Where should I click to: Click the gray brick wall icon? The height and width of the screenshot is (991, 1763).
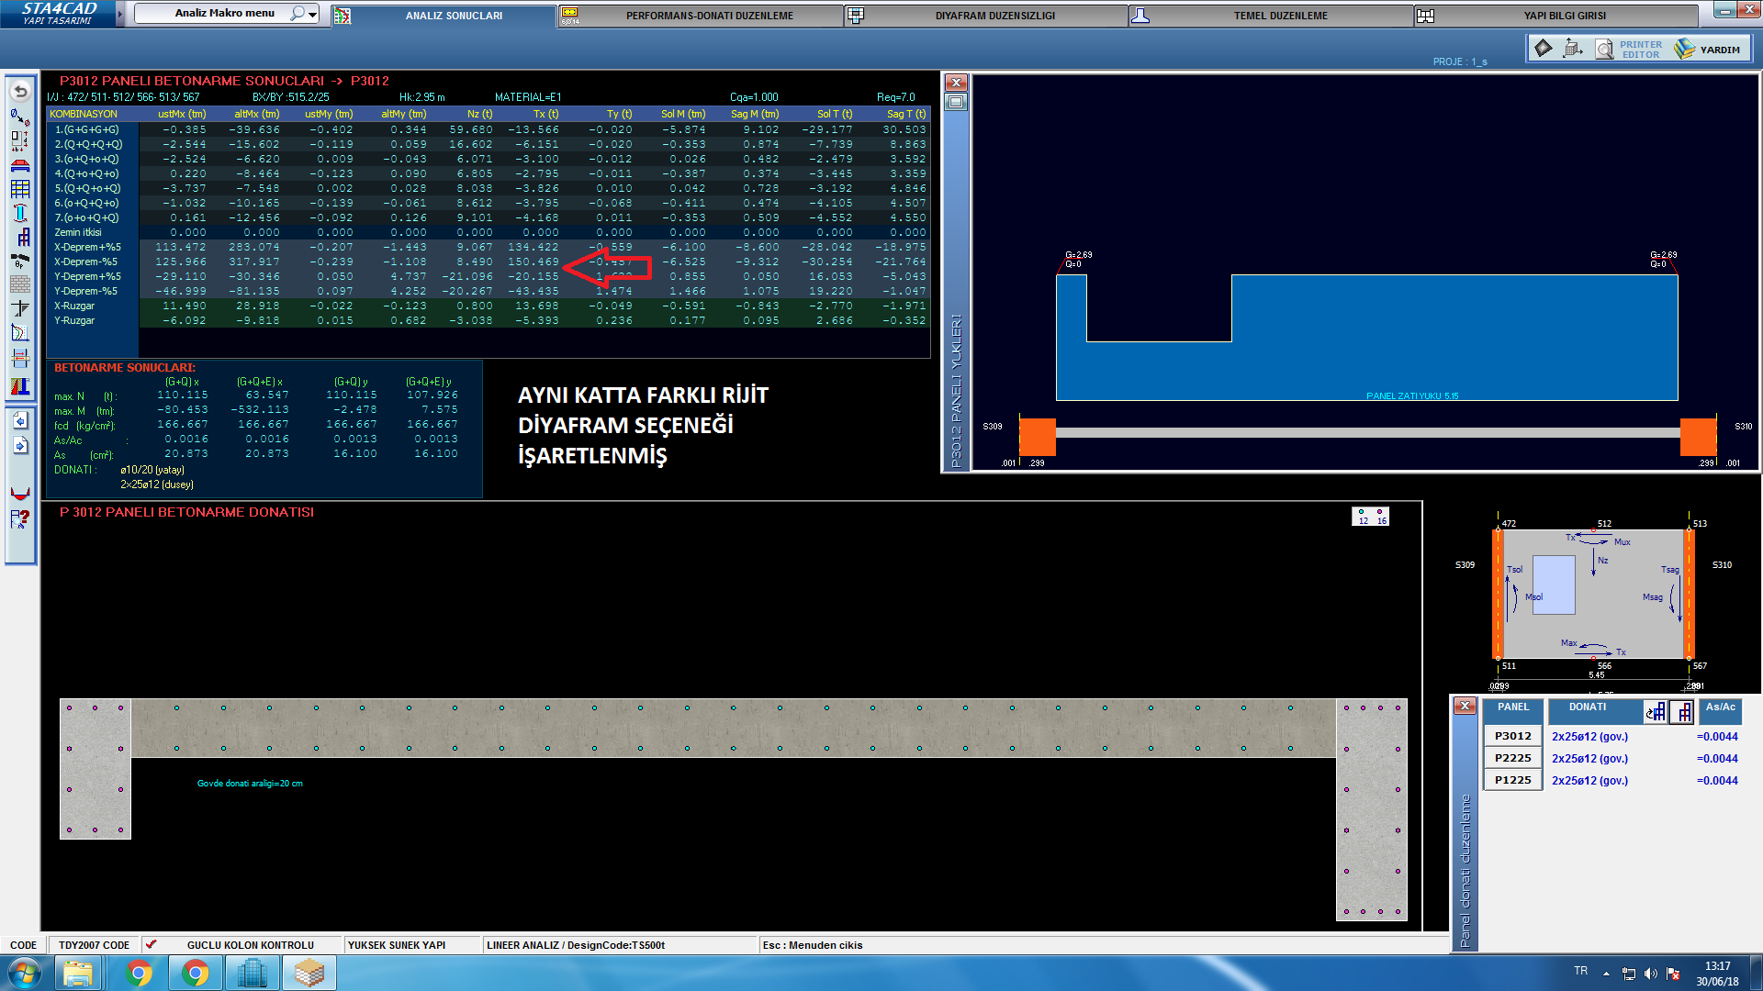pyautogui.click(x=20, y=284)
